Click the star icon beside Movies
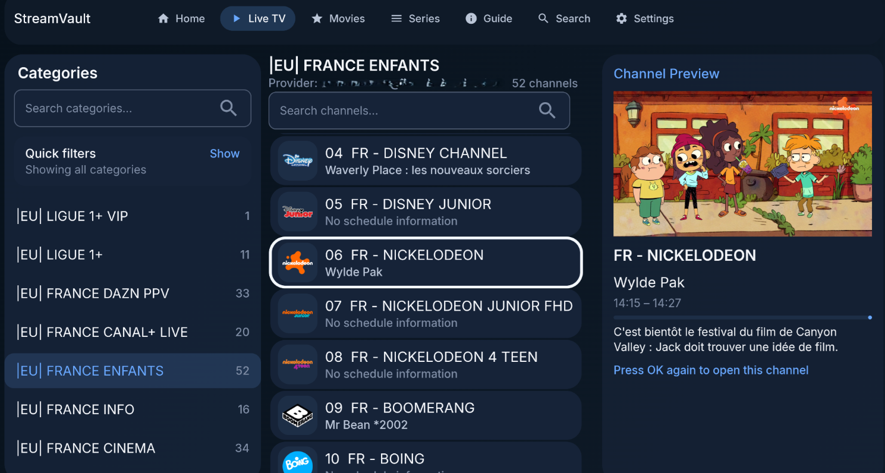This screenshot has height=473, width=885. coord(317,18)
